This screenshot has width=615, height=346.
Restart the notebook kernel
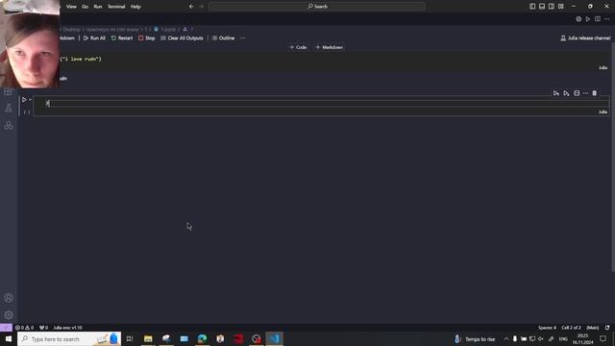coord(122,38)
